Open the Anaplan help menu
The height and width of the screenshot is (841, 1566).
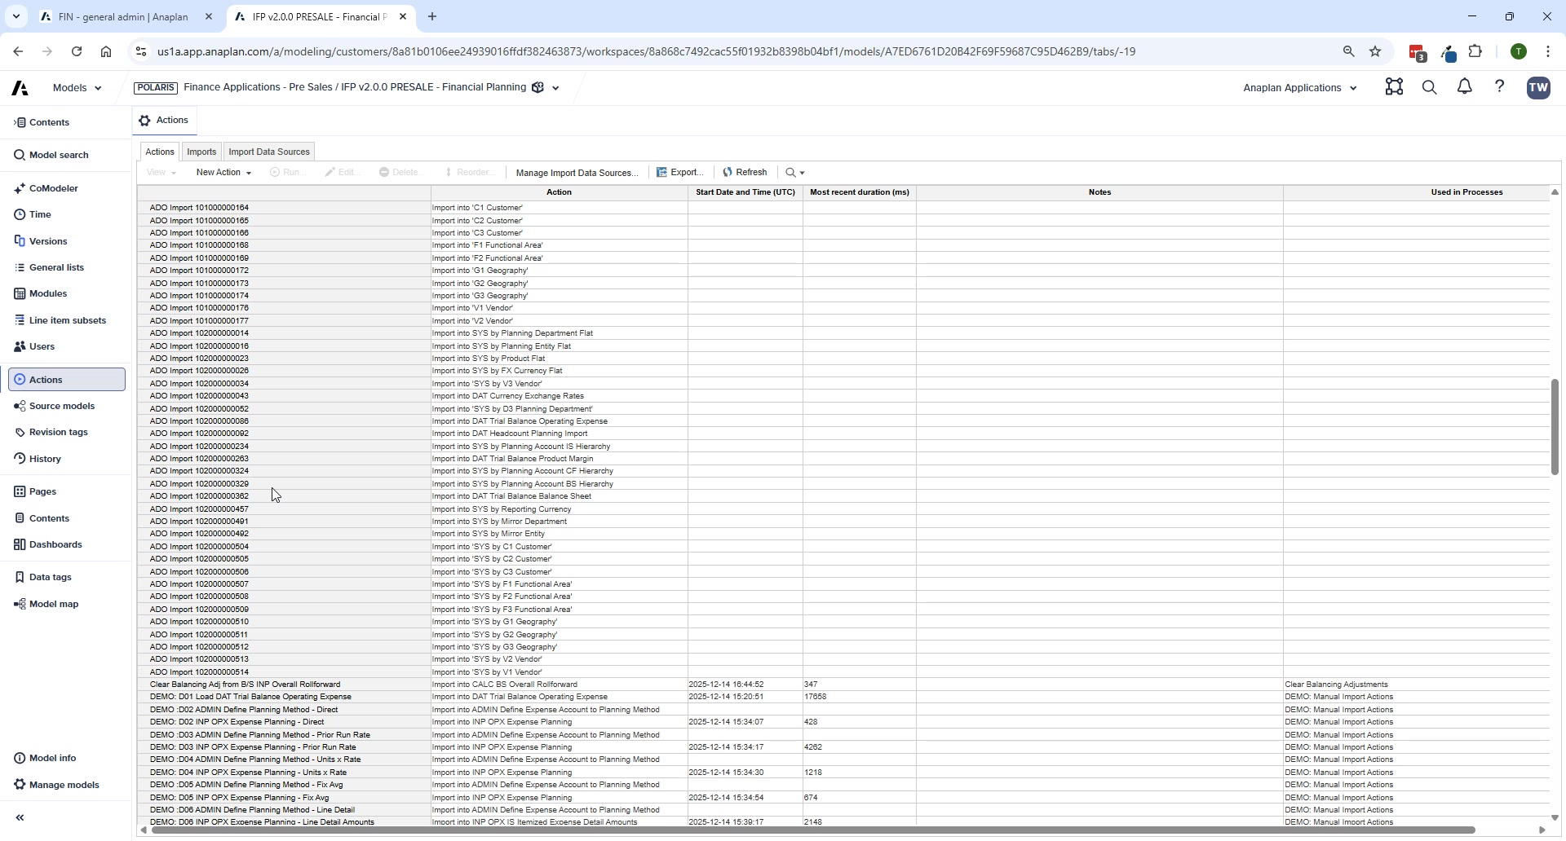click(x=1500, y=87)
